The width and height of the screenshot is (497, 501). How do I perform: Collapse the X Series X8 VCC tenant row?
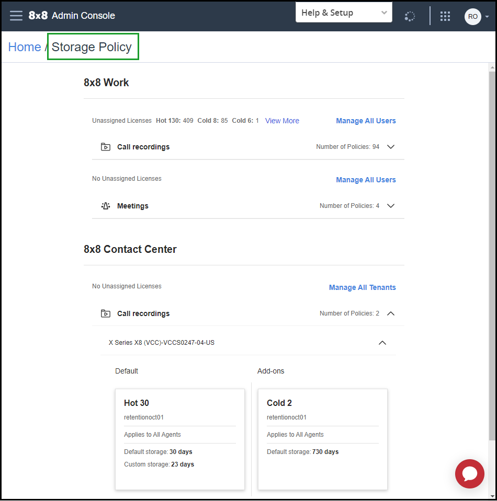[x=382, y=343]
